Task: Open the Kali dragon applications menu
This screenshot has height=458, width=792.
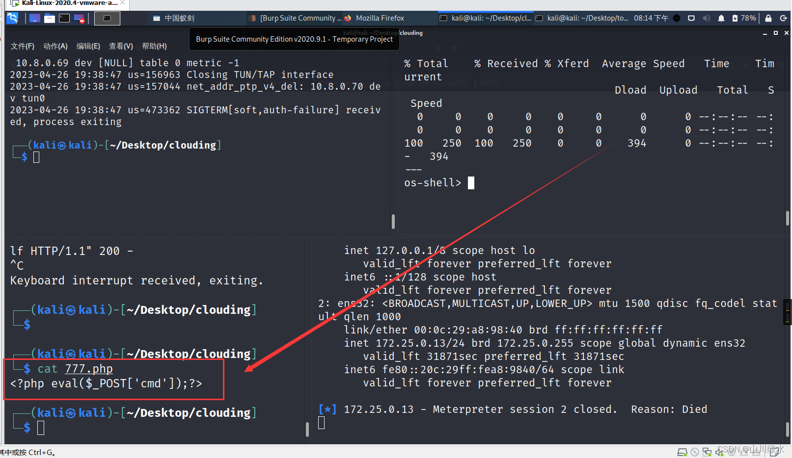Action: [x=12, y=18]
